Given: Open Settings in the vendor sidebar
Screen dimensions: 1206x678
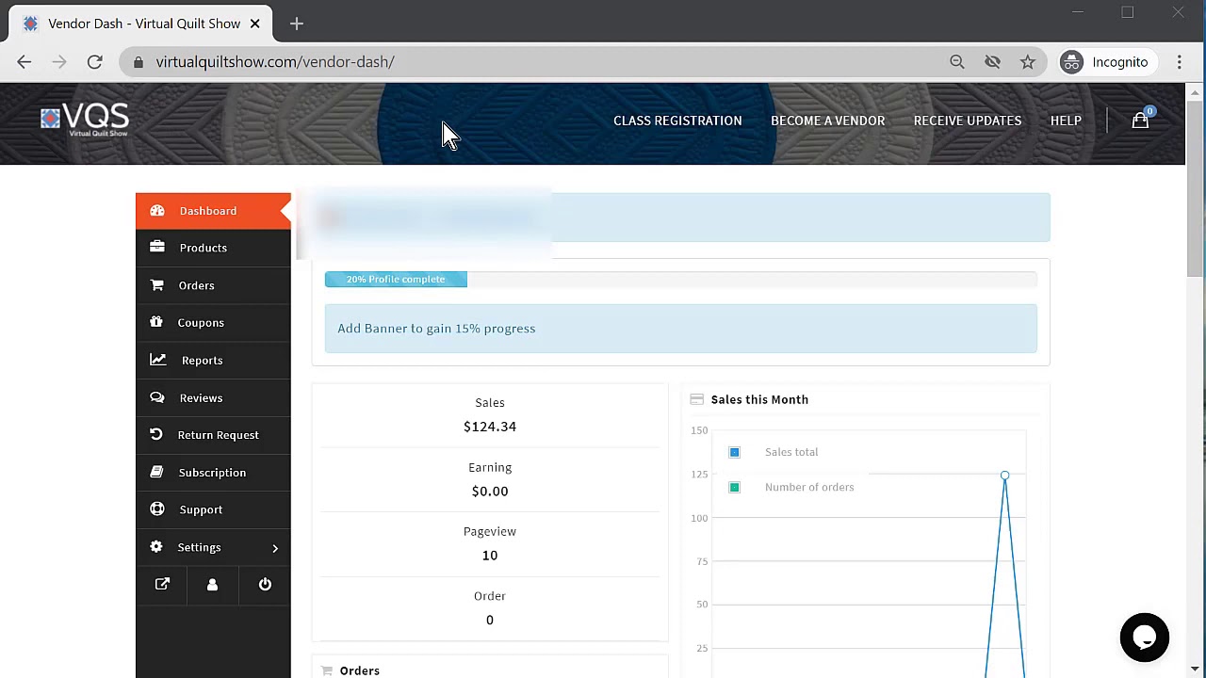Looking at the screenshot, I should (213, 547).
